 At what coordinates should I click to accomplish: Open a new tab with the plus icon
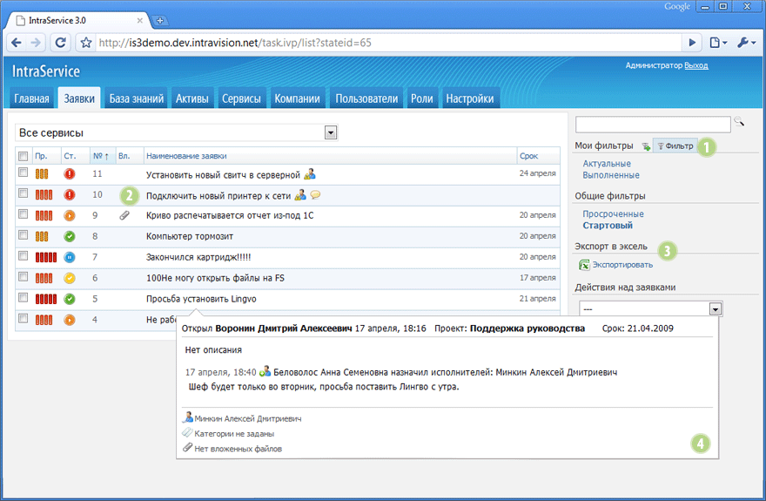[160, 21]
